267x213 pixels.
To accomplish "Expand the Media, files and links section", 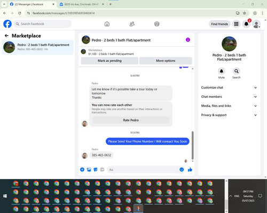I will click(x=229, y=106).
